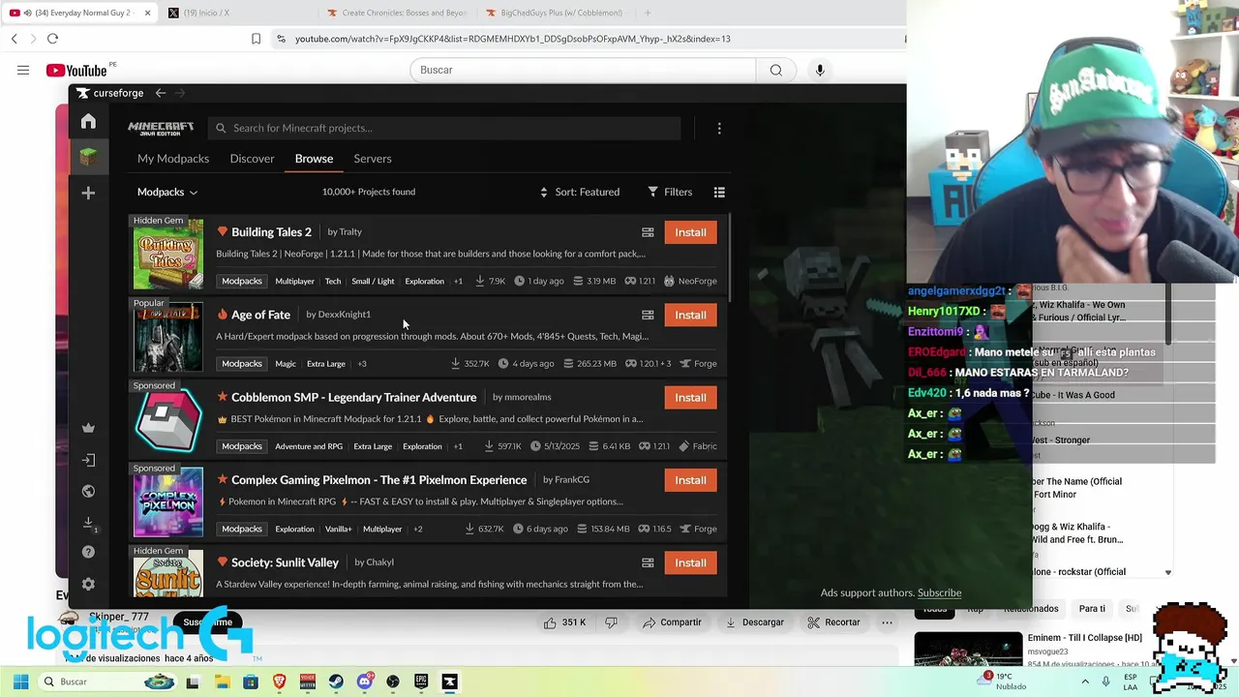Switch to the Discover tab
The height and width of the screenshot is (697, 1239).
click(252, 159)
